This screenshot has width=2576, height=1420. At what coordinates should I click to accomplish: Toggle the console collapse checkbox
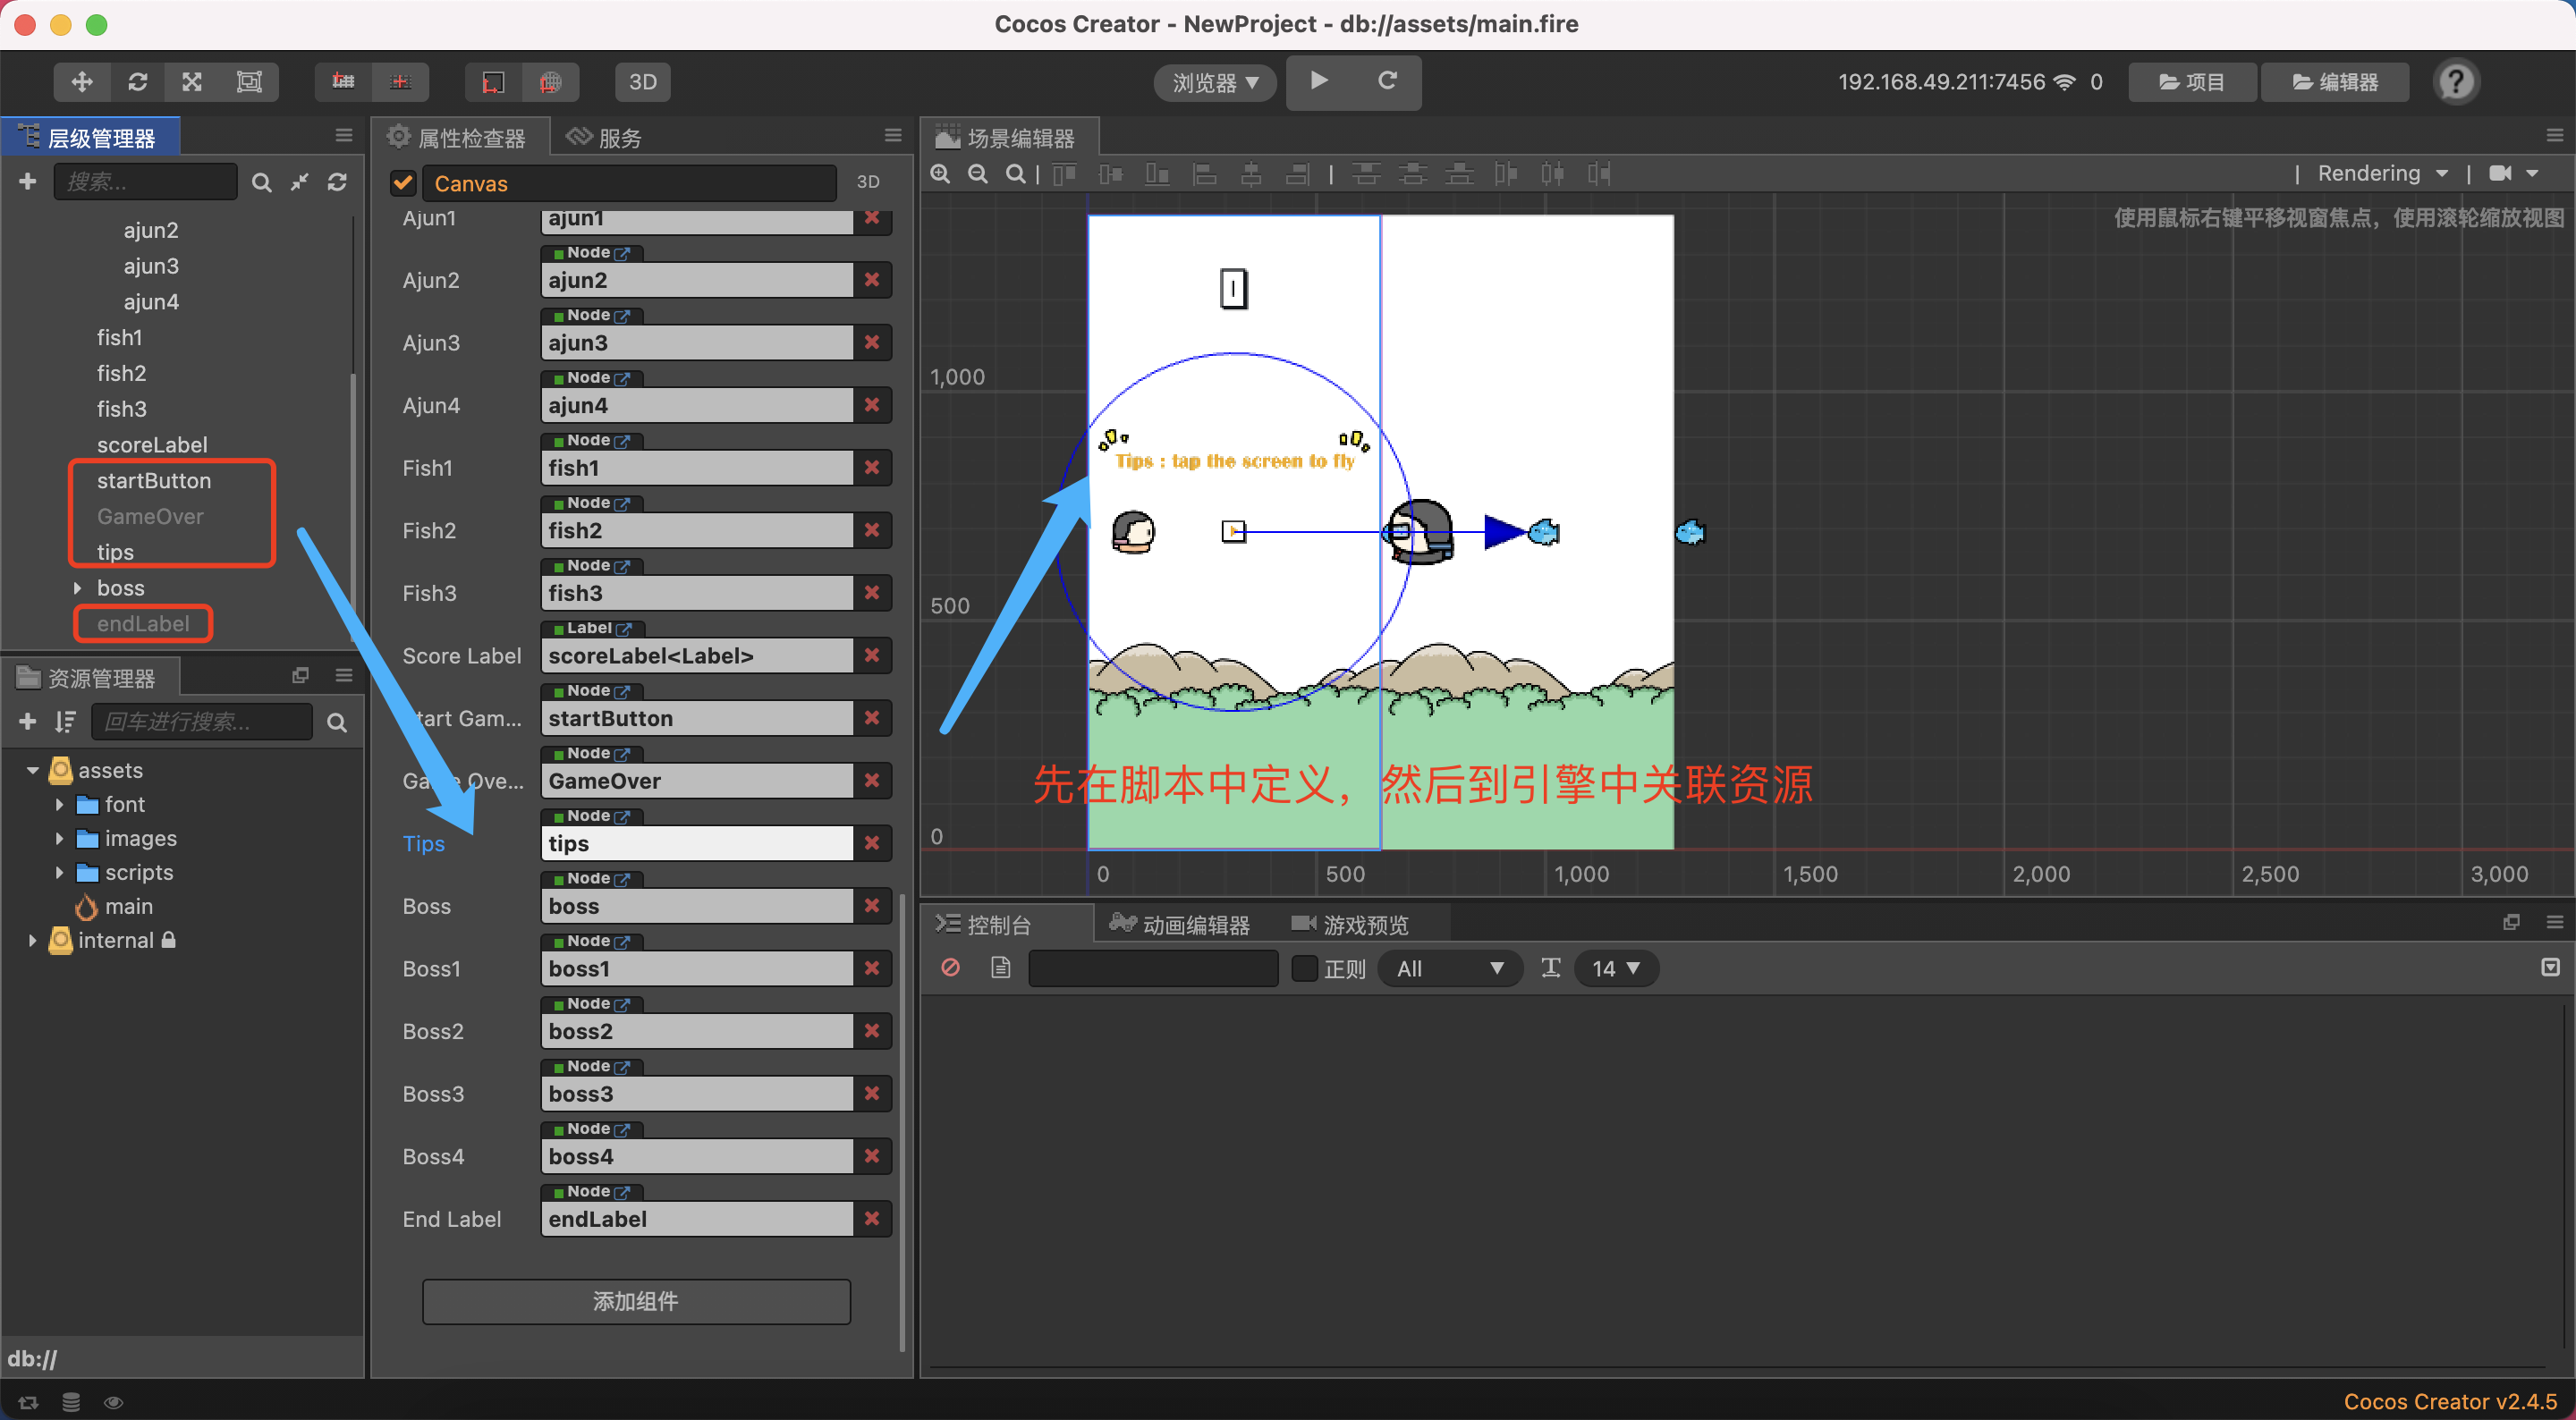coord(2551,967)
